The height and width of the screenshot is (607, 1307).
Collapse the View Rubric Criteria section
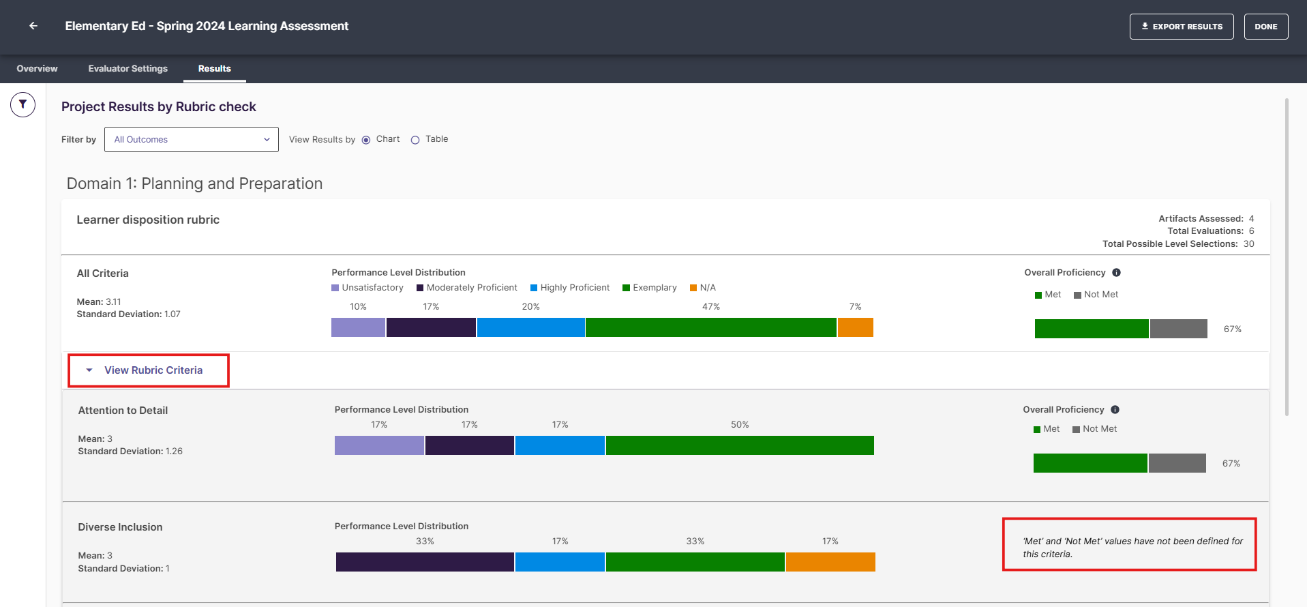148,370
